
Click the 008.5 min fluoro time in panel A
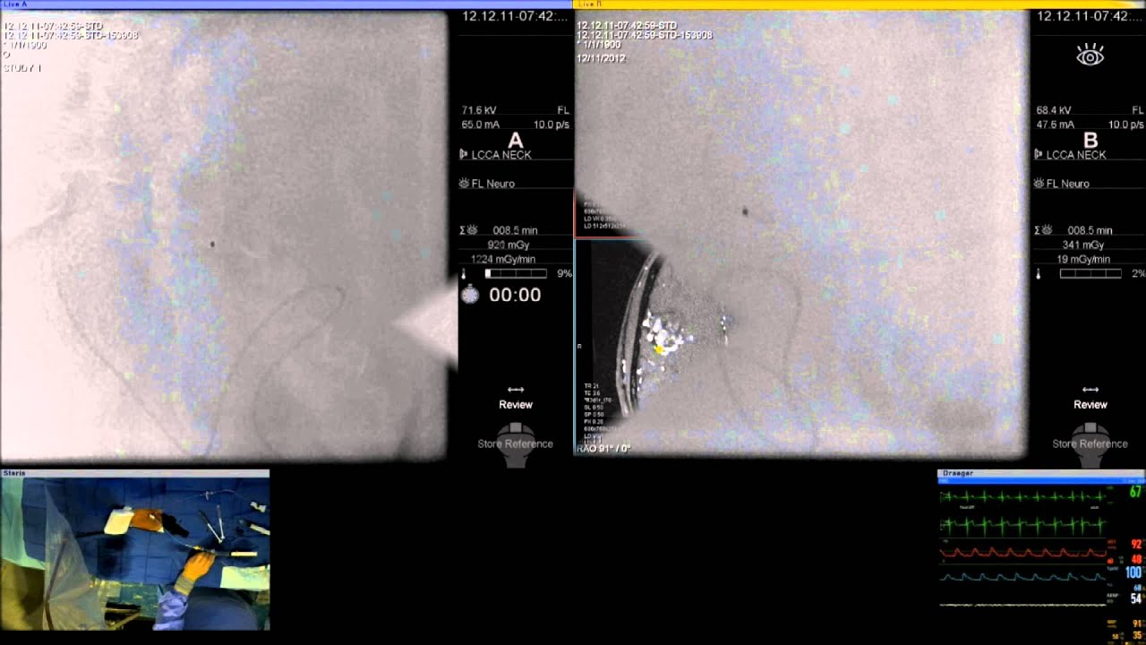[x=515, y=230]
